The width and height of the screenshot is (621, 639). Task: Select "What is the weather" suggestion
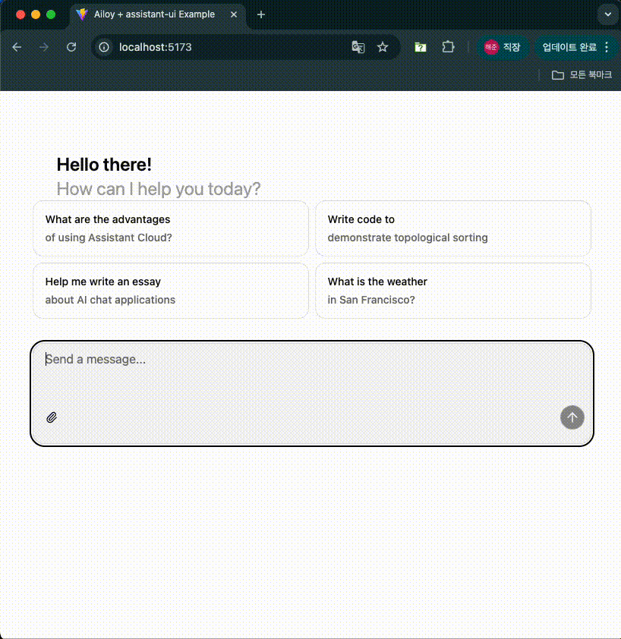tap(453, 291)
